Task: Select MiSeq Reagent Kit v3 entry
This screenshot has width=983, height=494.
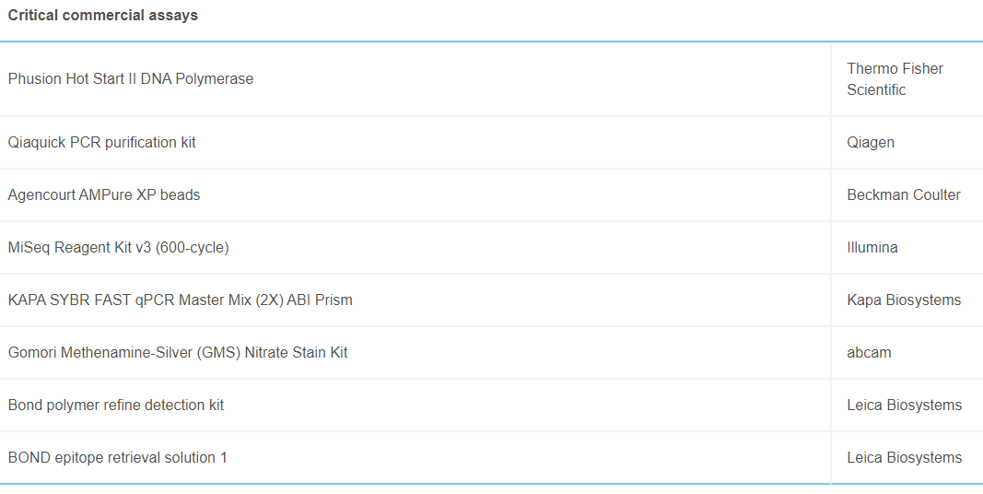Action: click(119, 248)
